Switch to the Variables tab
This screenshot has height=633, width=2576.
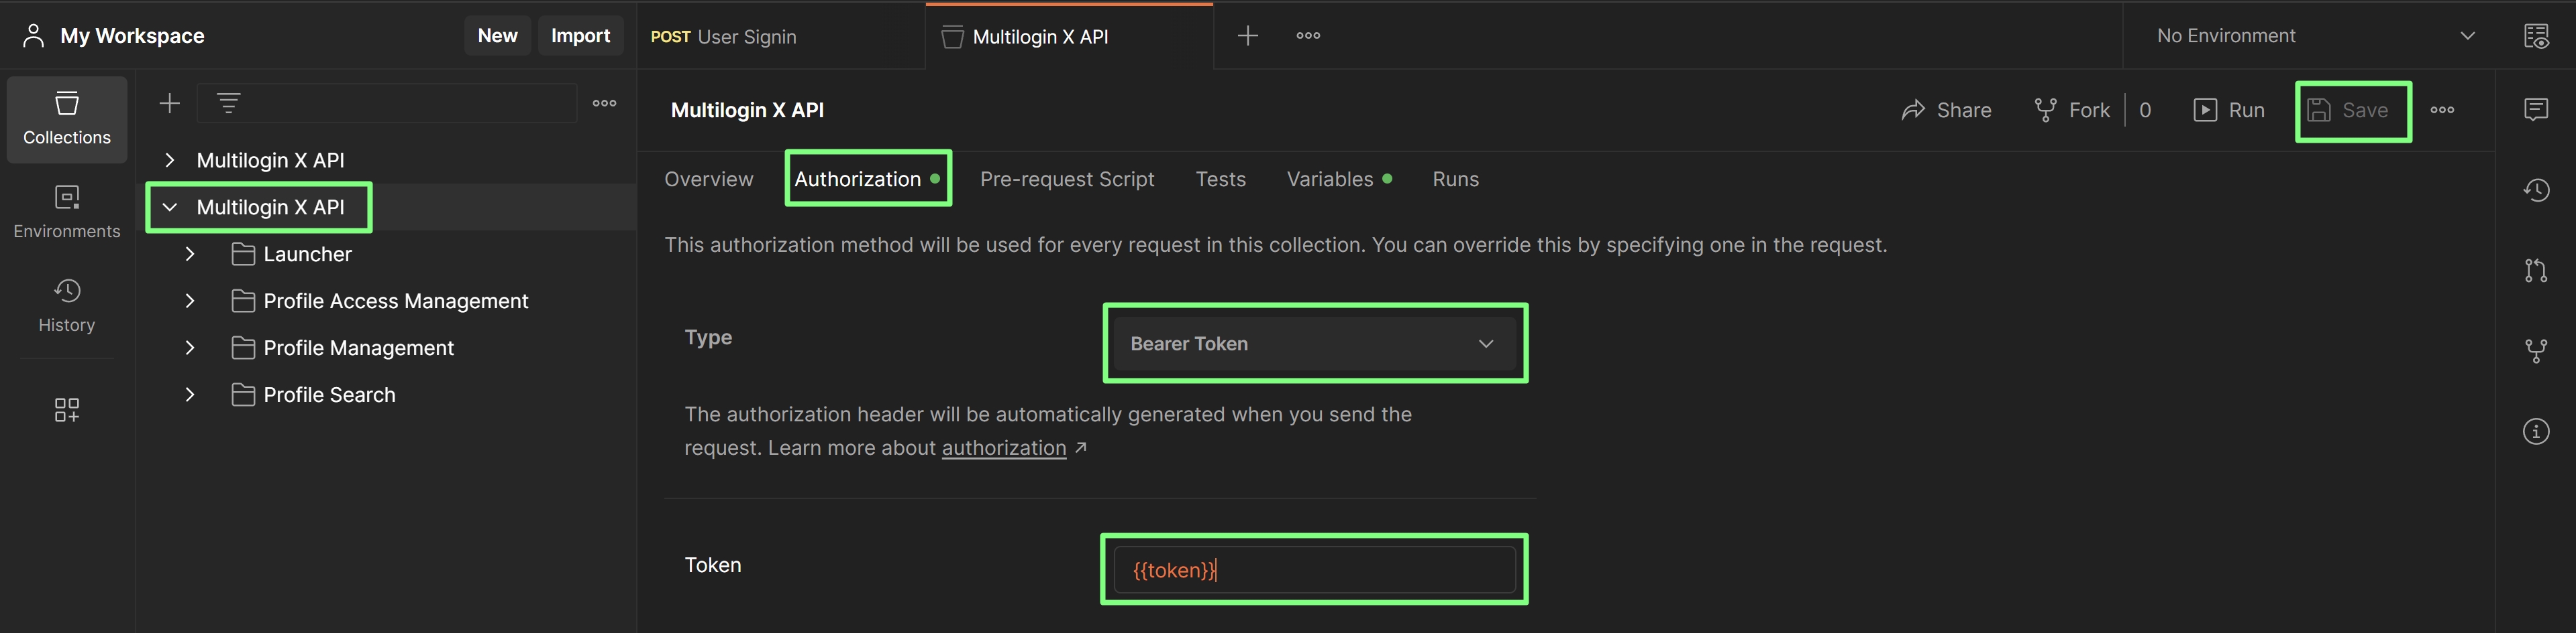[x=1339, y=180]
